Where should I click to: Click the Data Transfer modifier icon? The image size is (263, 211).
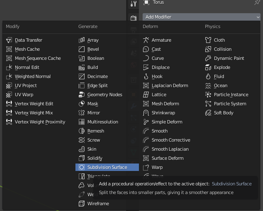click(9, 40)
